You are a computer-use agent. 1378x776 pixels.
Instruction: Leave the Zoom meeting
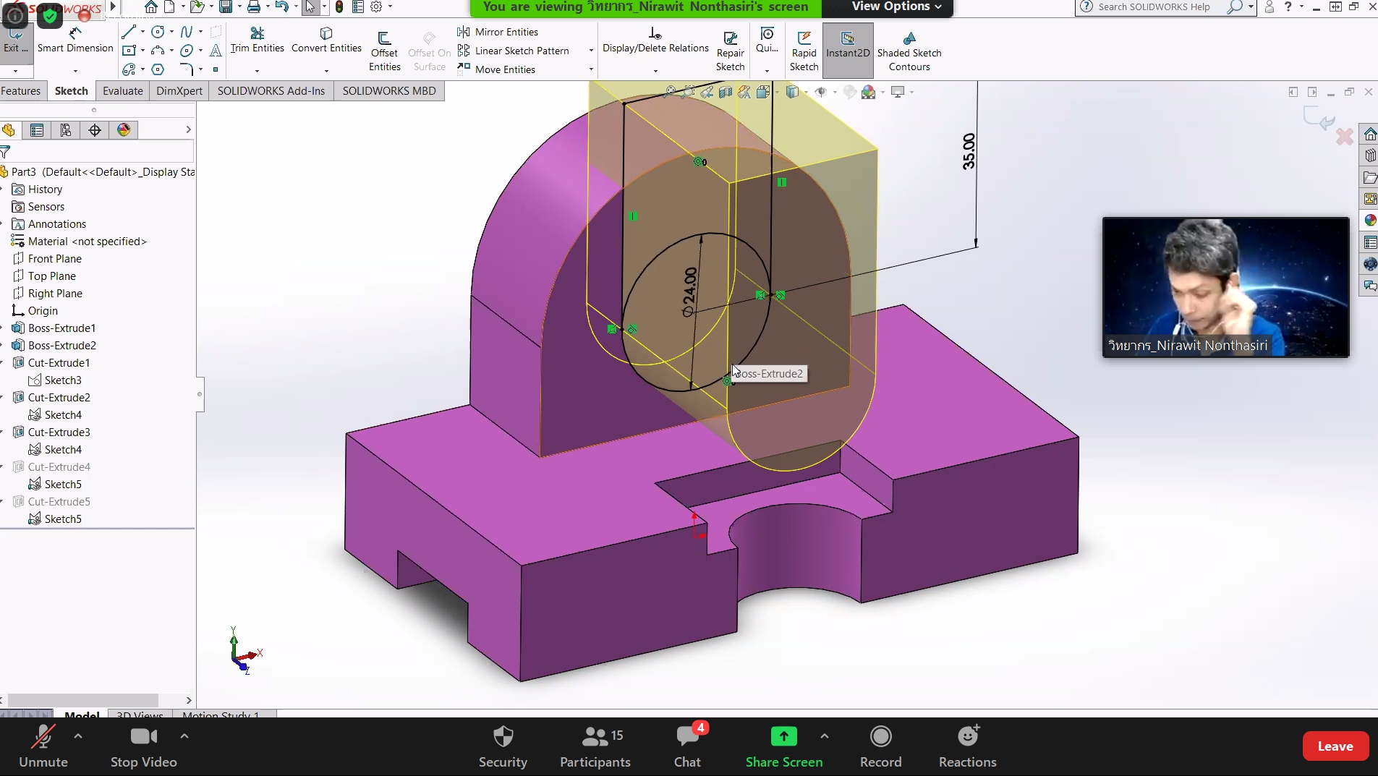point(1335,746)
